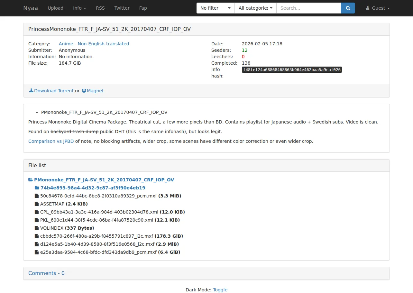
Task: Click the download icon beside Download Torrent
Action: click(x=31, y=91)
